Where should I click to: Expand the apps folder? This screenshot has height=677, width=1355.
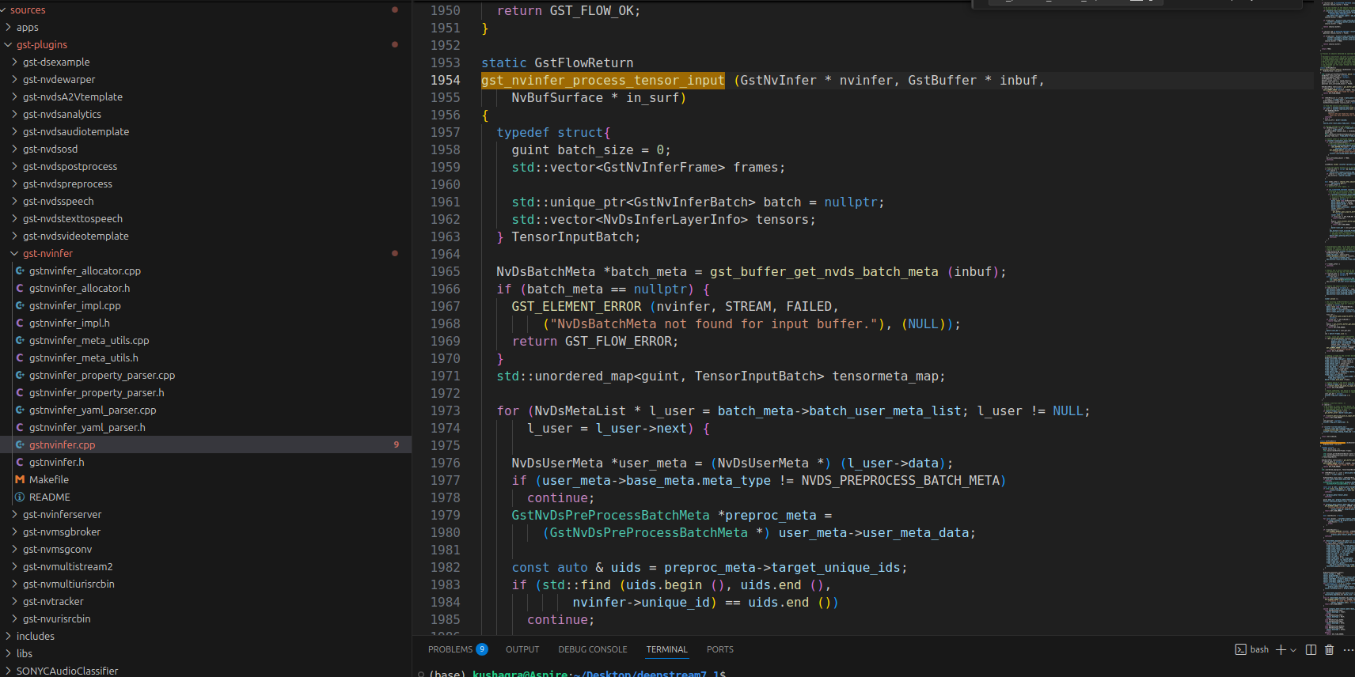point(8,27)
